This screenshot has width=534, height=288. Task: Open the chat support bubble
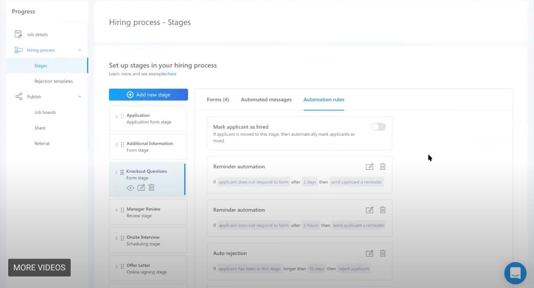(x=515, y=273)
